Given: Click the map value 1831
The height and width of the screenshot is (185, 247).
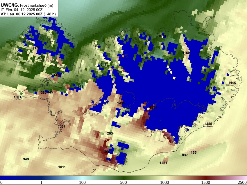Looking at the screenshot, I should pos(153,108).
